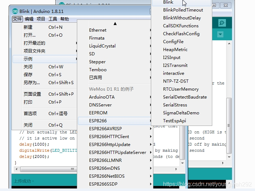
Task: Select the RTCUserMemory example
Action: (182, 89)
